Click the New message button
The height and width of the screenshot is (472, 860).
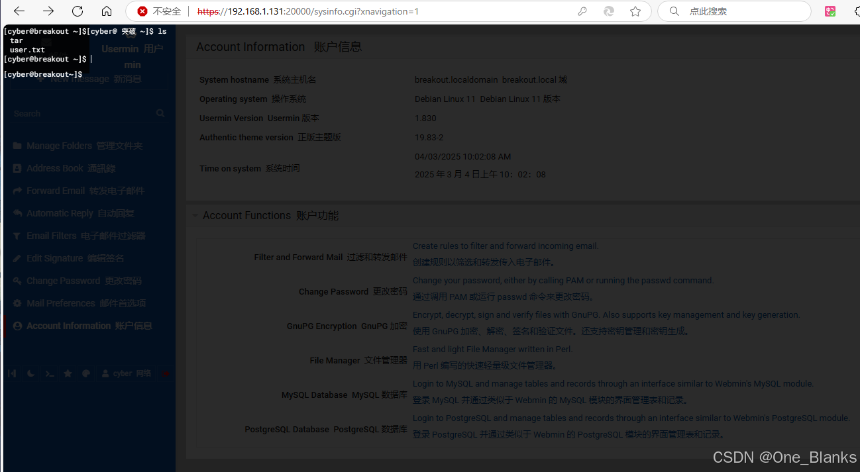pyautogui.click(x=88, y=79)
